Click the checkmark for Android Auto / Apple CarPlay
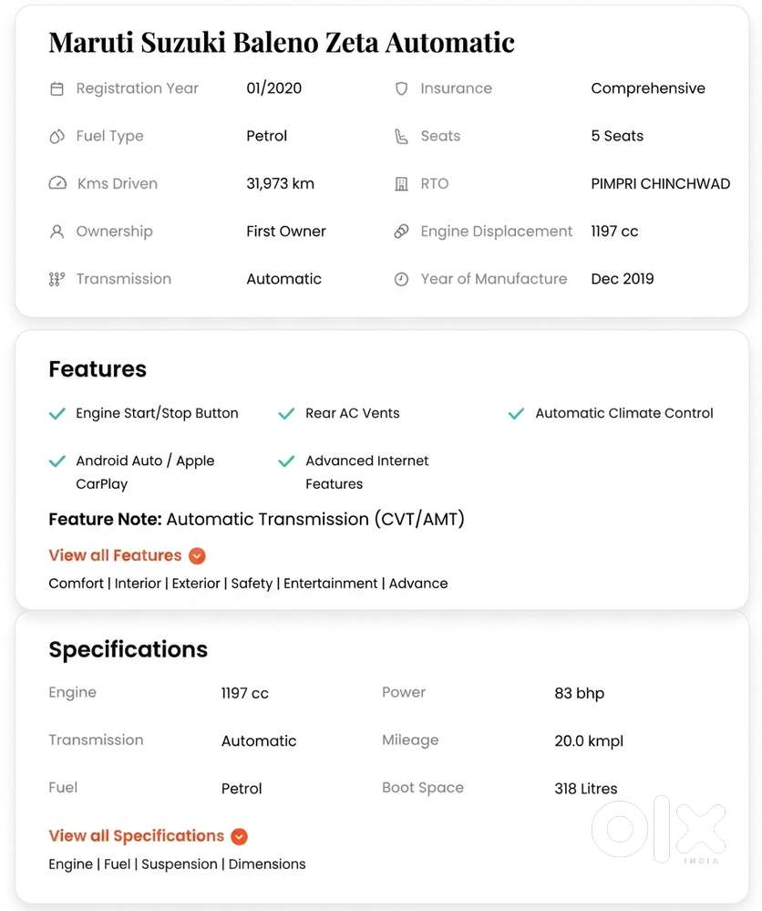The height and width of the screenshot is (911, 762). (57, 461)
